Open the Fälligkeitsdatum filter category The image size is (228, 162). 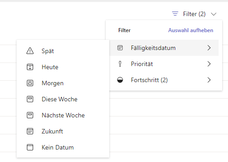164,48
